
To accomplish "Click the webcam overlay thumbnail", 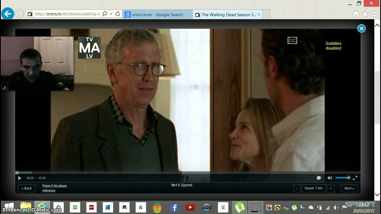I will click(37, 63).
